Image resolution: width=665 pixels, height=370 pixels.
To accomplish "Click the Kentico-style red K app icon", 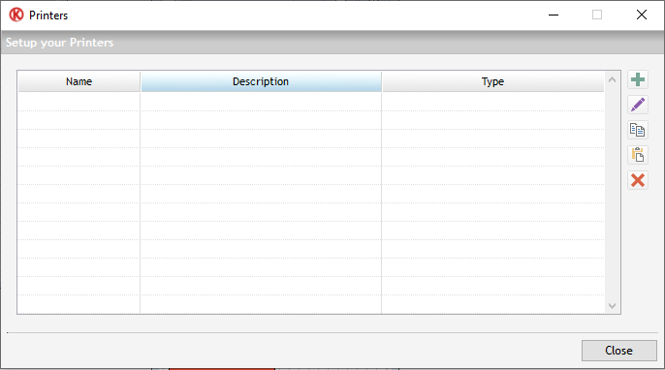I will coord(16,15).
